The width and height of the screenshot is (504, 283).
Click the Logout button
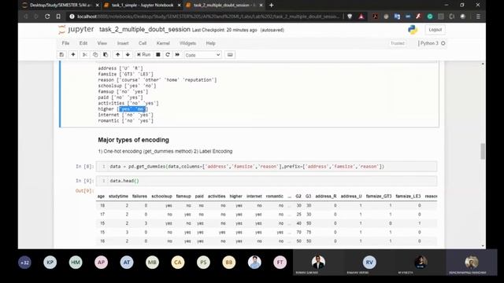pos(435,30)
